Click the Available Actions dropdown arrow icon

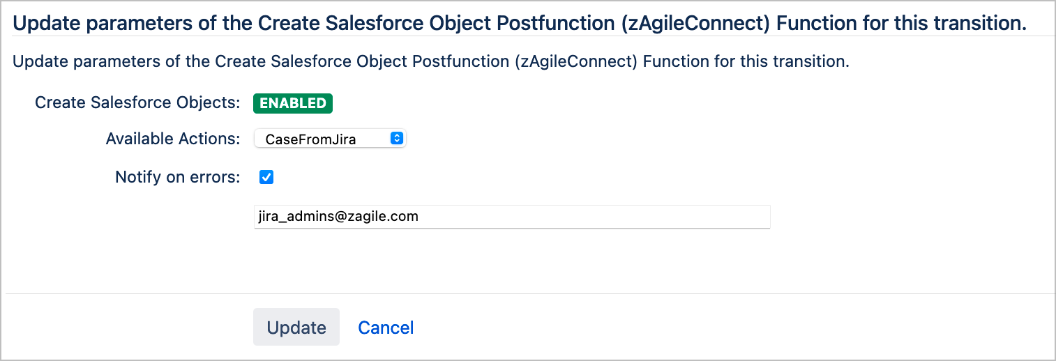coord(396,139)
